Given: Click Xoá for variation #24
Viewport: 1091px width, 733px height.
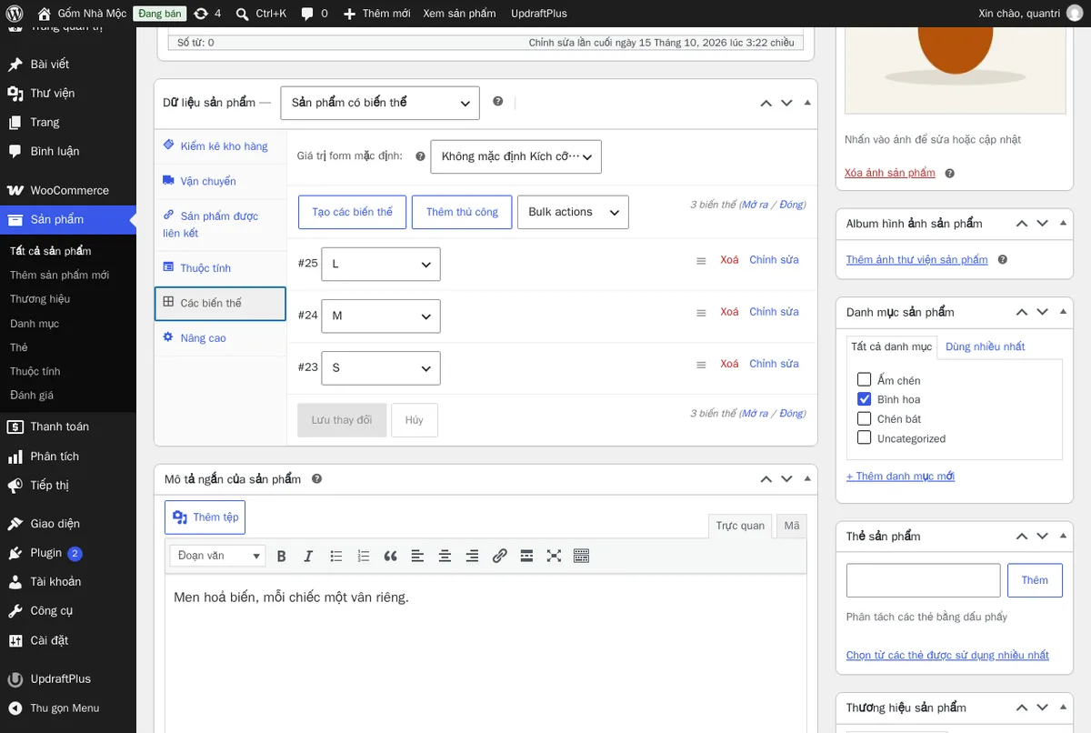Looking at the screenshot, I should 729,312.
